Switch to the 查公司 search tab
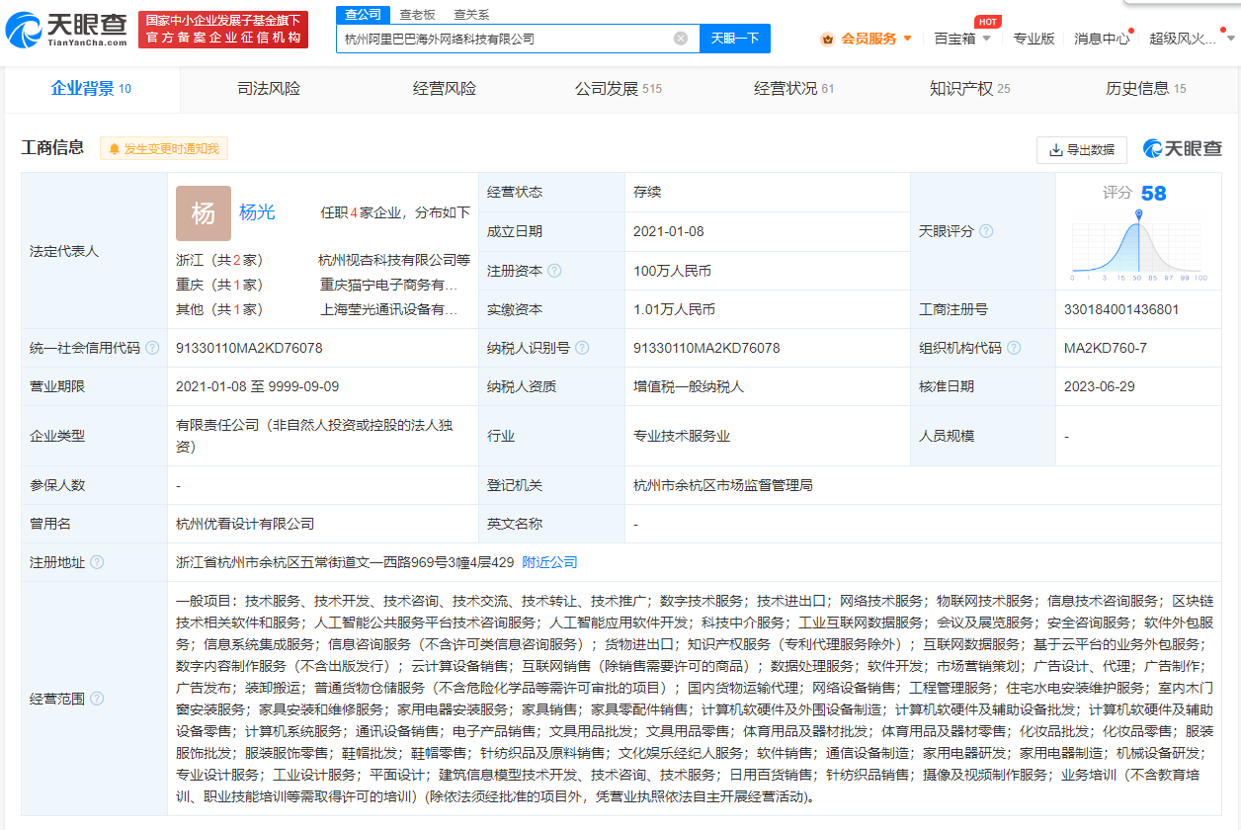Image resolution: width=1241 pixels, height=830 pixels. 363,15
